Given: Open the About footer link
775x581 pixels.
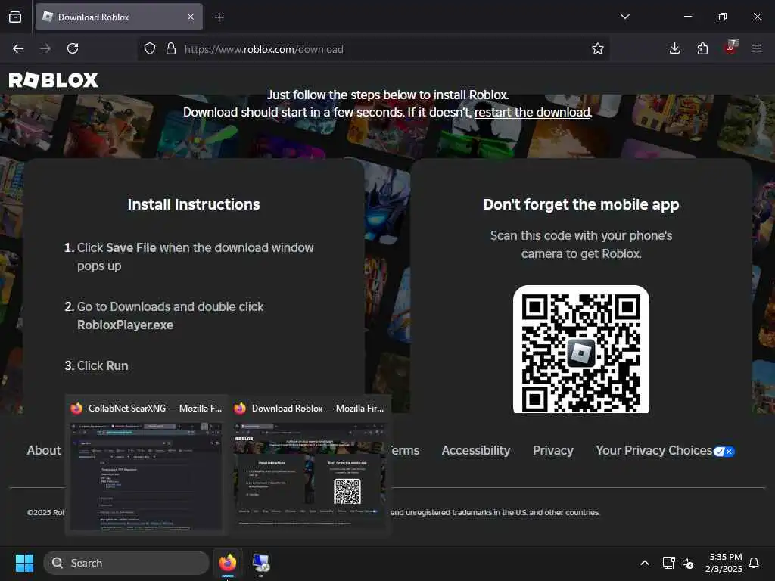Looking at the screenshot, I should click(43, 450).
